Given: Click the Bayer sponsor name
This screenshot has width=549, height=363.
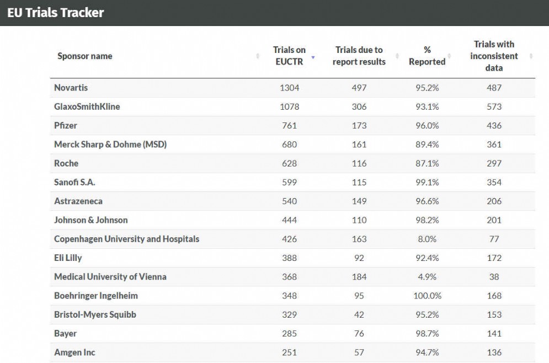Looking at the screenshot, I should (66, 333).
